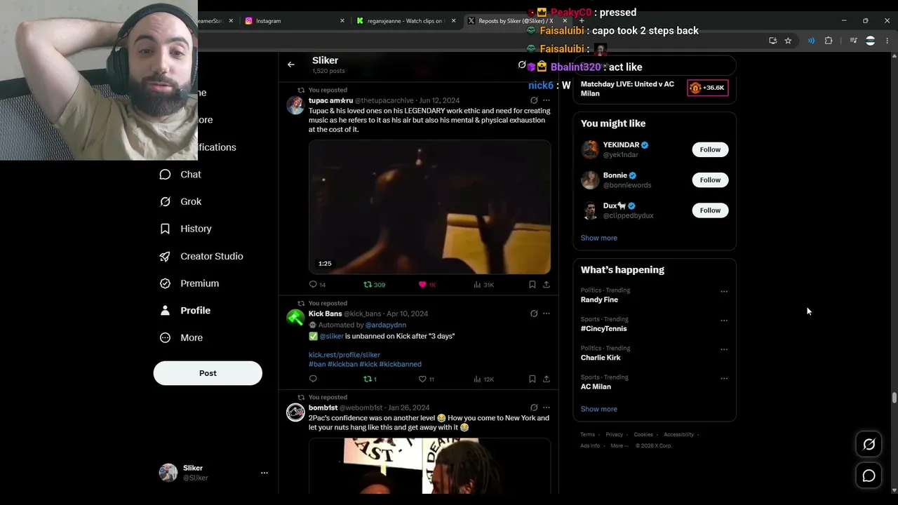This screenshot has height=505, width=898.
Task: Open the Matchday LIVE United v AC Milan card
Action: point(654,88)
